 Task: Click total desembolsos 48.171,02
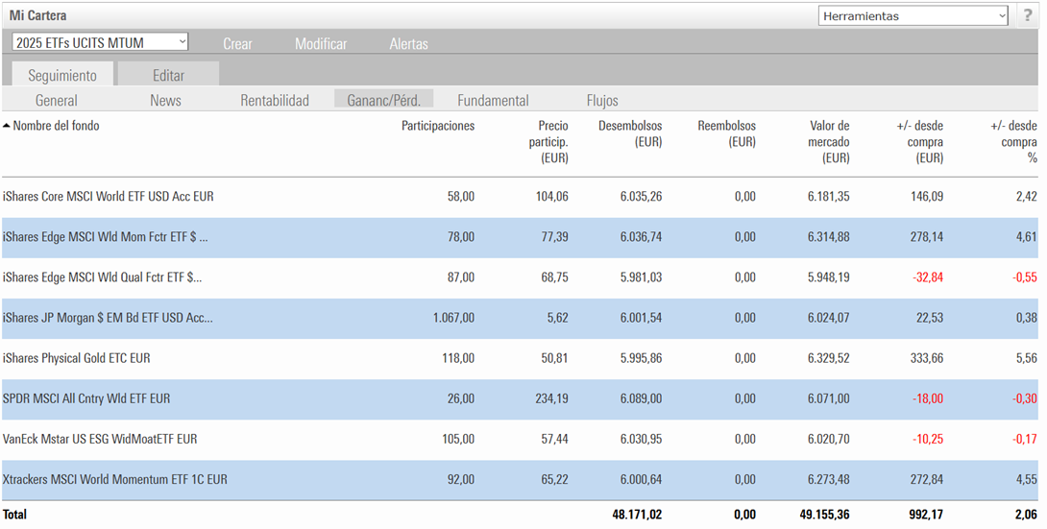638,515
